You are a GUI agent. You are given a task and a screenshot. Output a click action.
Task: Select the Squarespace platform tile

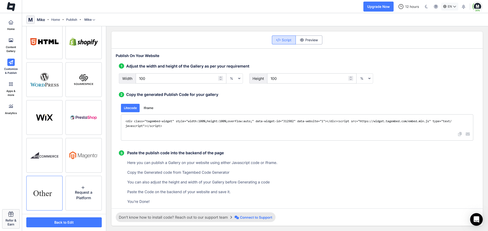click(84, 80)
